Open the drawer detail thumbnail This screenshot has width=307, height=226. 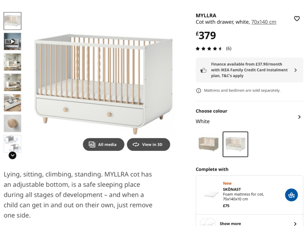tap(12, 103)
